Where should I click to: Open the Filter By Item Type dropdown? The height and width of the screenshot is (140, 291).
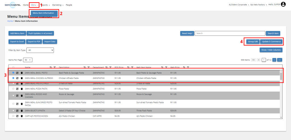40,50
